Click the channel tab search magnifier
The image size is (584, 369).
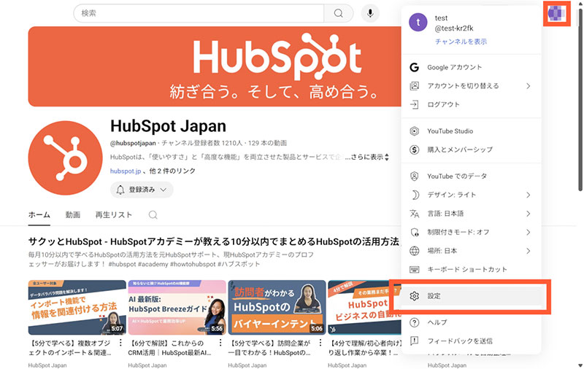coord(153,214)
